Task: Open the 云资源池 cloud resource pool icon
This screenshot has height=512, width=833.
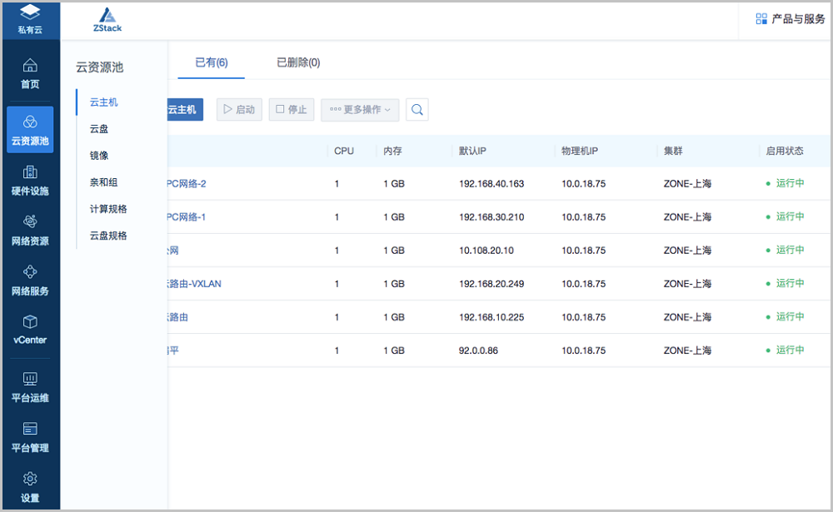Action: coord(30,122)
